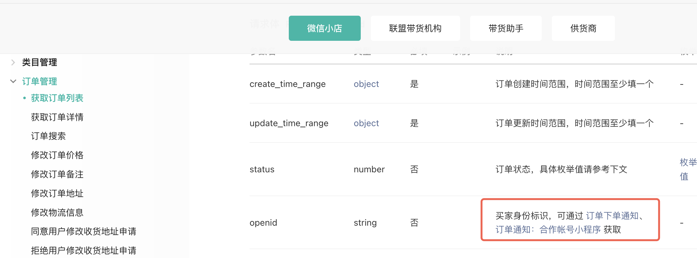Viewport: 697px width, 258px height.
Task: Go to the 供货商 tab
Action: click(583, 28)
